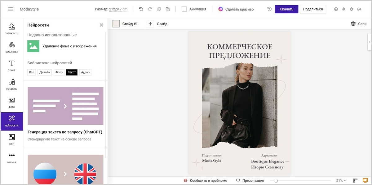Open the Загрузить upload sidebar tool
Screen dimensions: 372x185
[12, 29]
